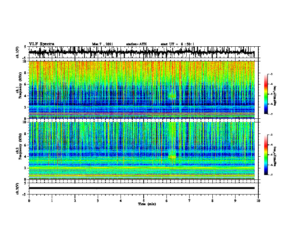Screen dimensions: 291x225
Task: Click the "2" tick label on the time axis
Action: 75,201
